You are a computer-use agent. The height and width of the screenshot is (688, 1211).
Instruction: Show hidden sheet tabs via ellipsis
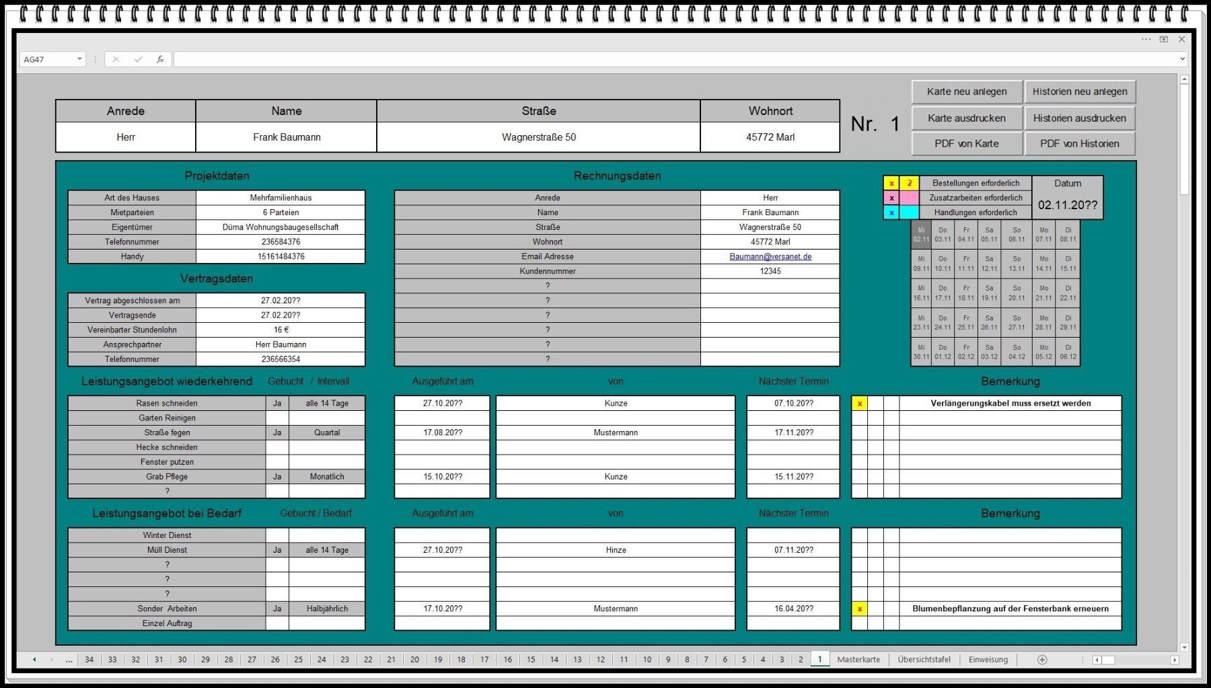pyautogui.click(x=69, y=660)
